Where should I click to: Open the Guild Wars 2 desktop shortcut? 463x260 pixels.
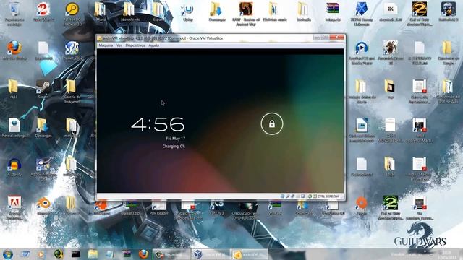43,12
